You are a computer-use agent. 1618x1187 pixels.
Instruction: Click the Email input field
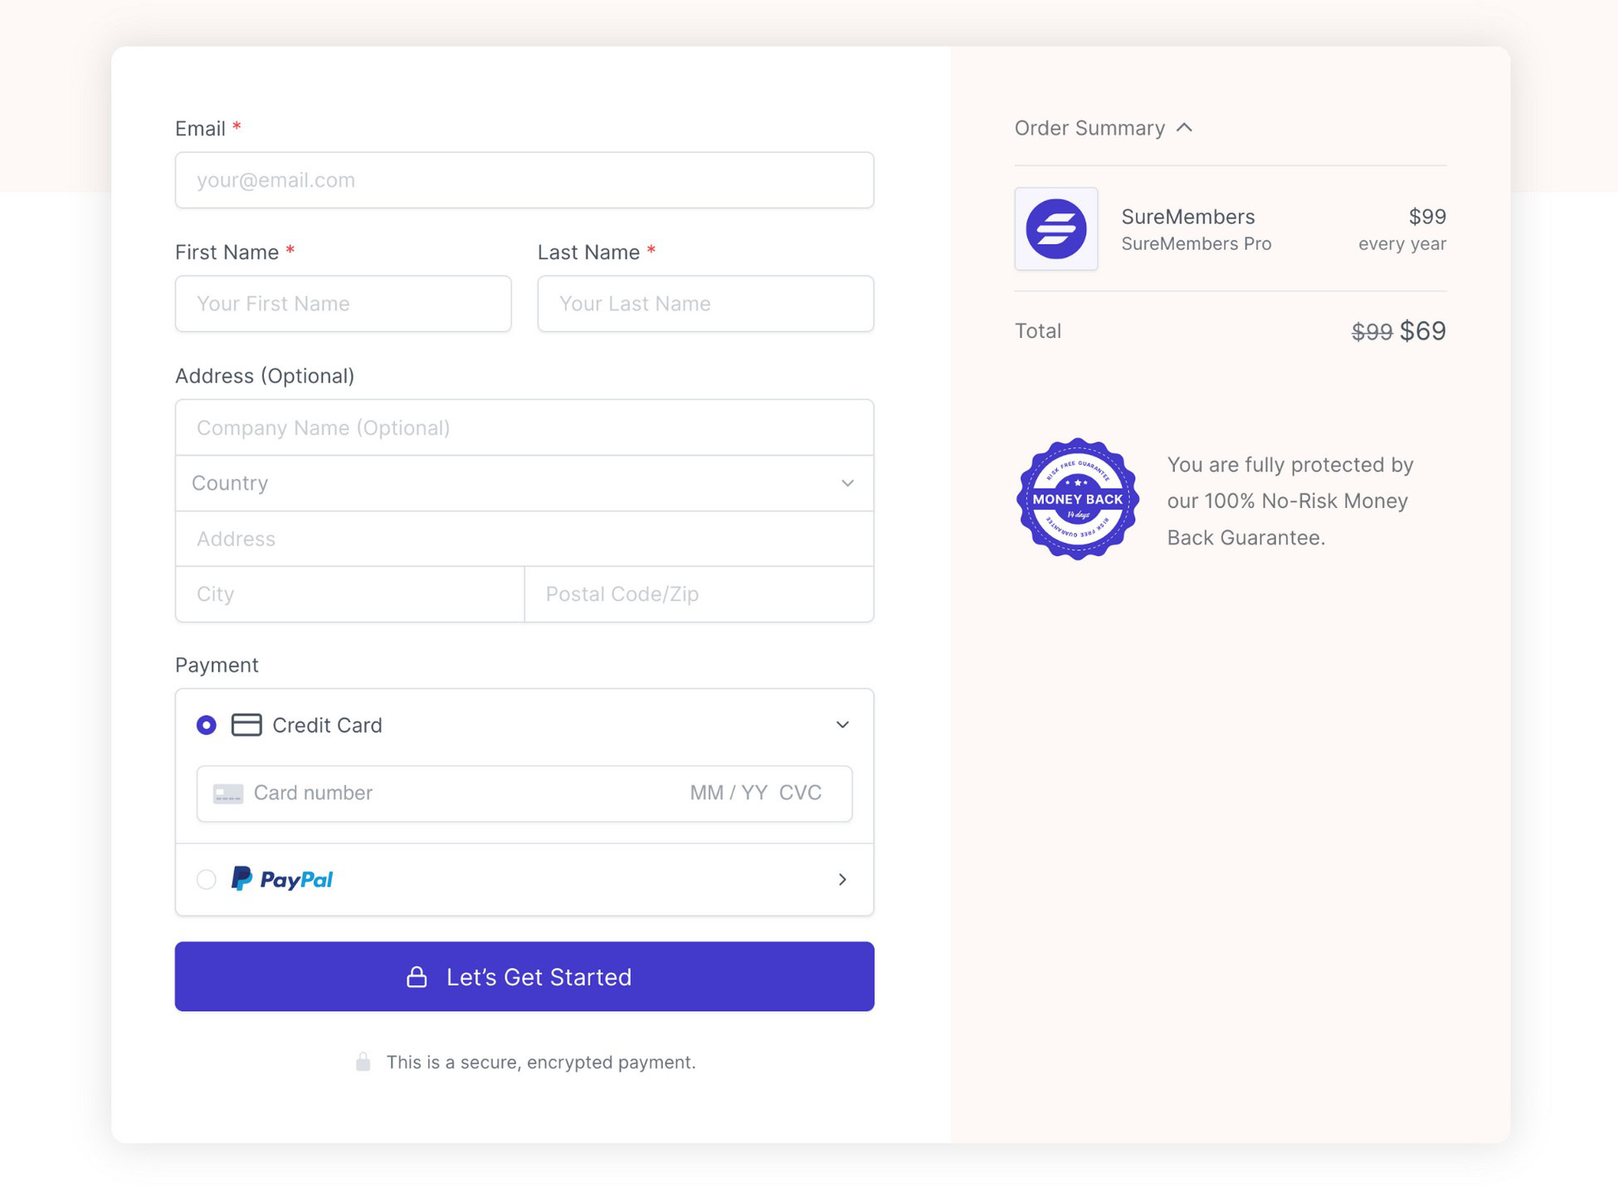point(524,179)
